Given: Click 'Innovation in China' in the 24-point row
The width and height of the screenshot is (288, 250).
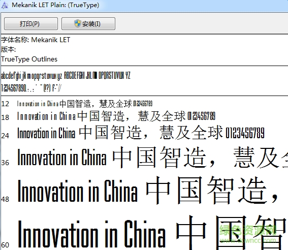Looking at the screenshot, I should (46, 133).
